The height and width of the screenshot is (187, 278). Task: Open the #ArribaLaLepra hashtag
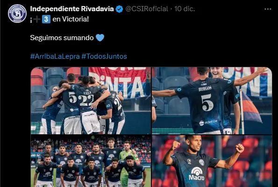tap(55, 56)
